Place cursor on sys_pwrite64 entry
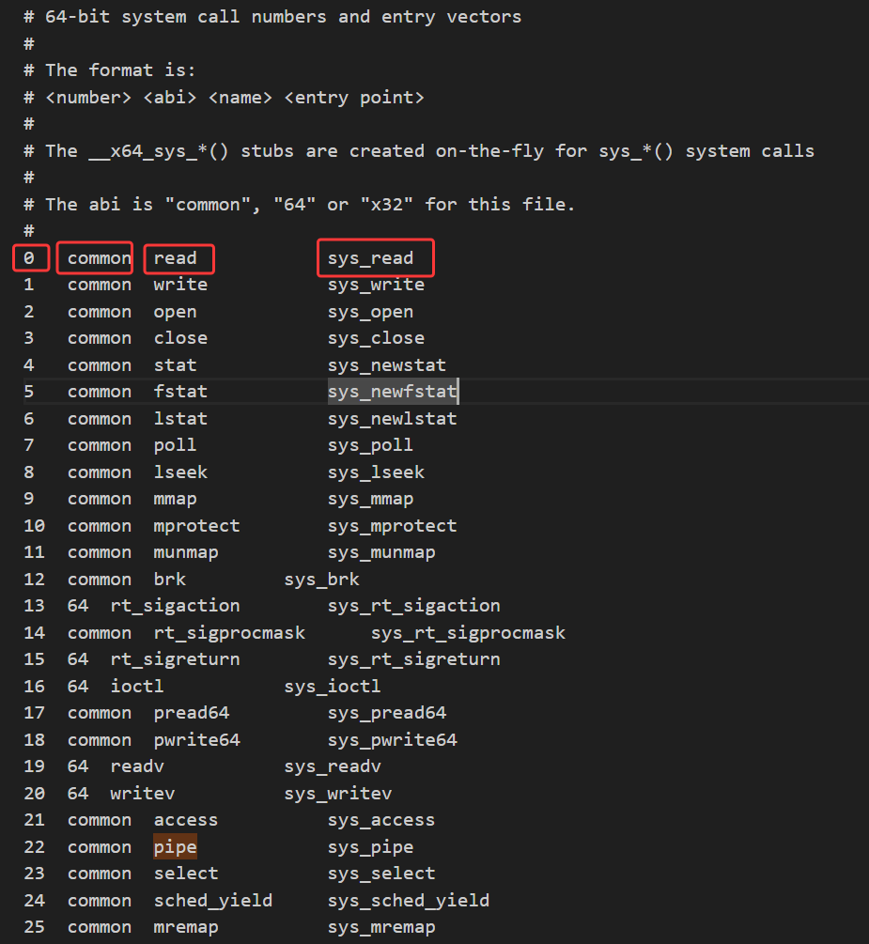Viewport: 869px width, 944px height. pos(392,740)
